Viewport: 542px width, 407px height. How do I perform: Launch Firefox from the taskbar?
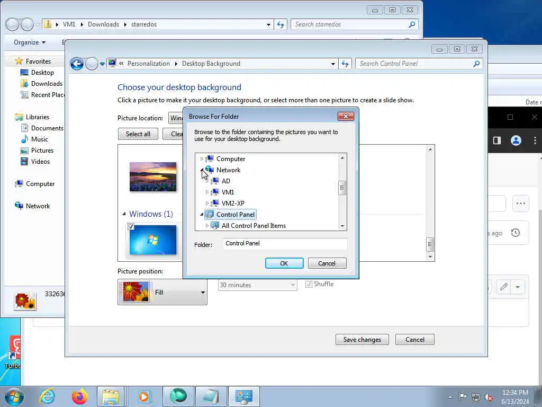[x=79, y=396]
